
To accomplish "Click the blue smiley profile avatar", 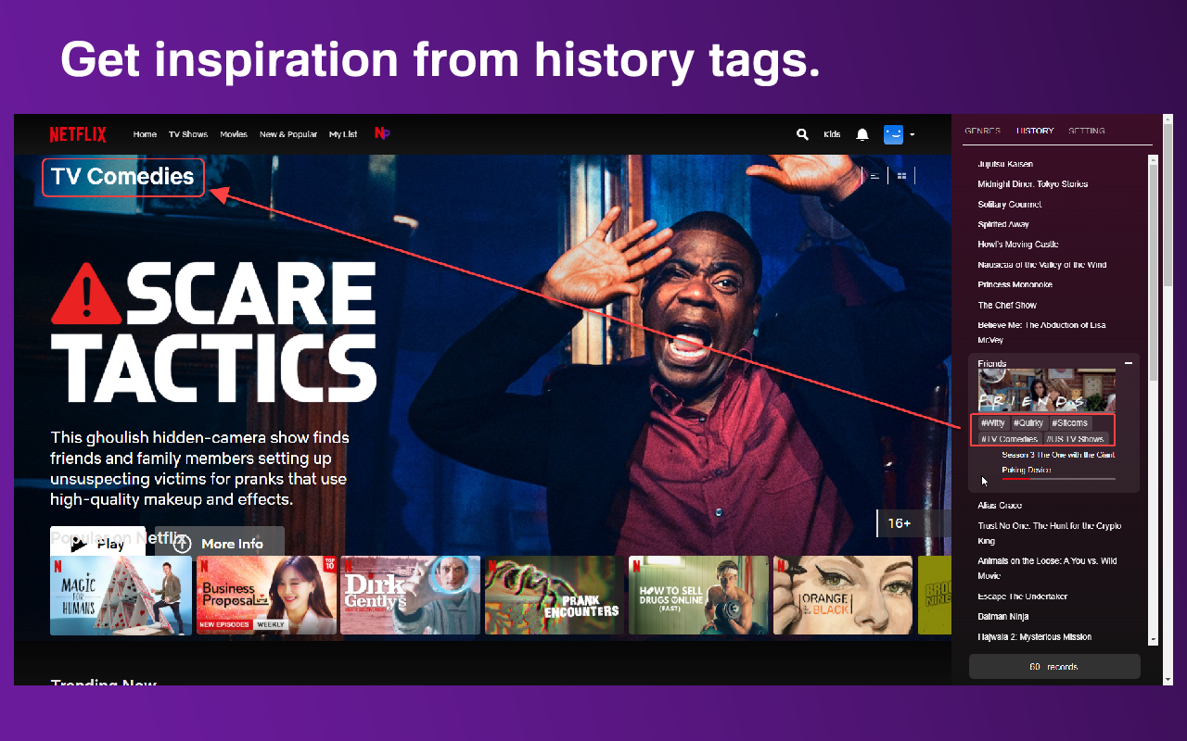I will click(893, 134).
